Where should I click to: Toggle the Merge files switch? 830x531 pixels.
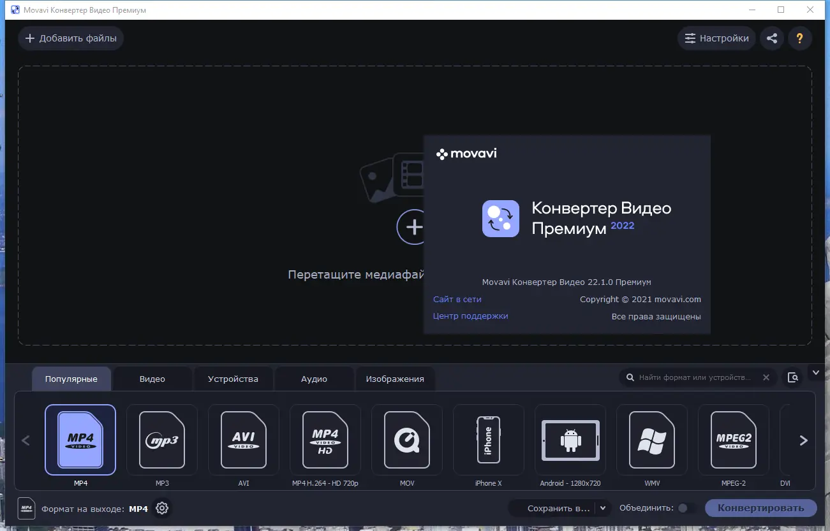coord(686,508)
